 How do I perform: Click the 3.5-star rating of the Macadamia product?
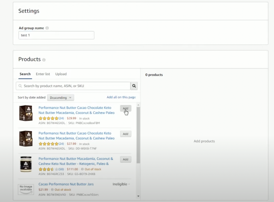point(48,169)
